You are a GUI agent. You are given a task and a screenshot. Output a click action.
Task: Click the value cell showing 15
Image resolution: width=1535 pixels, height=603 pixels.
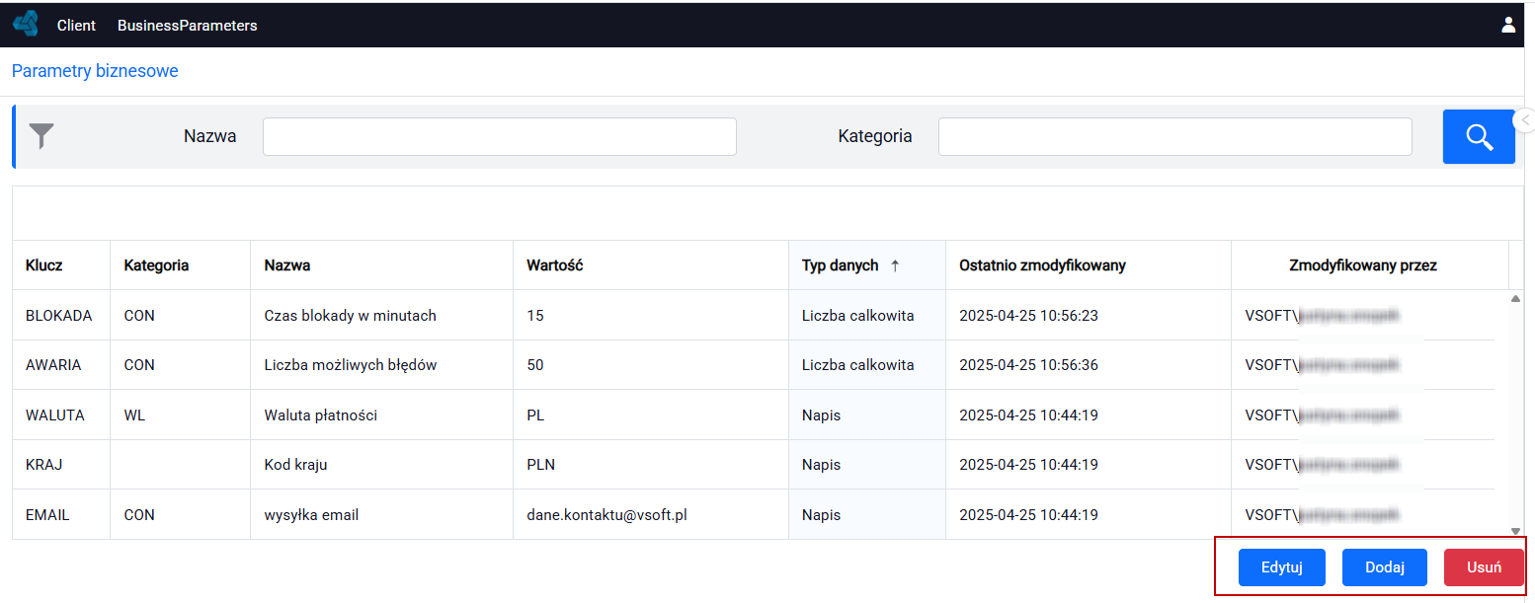(651, 316)
